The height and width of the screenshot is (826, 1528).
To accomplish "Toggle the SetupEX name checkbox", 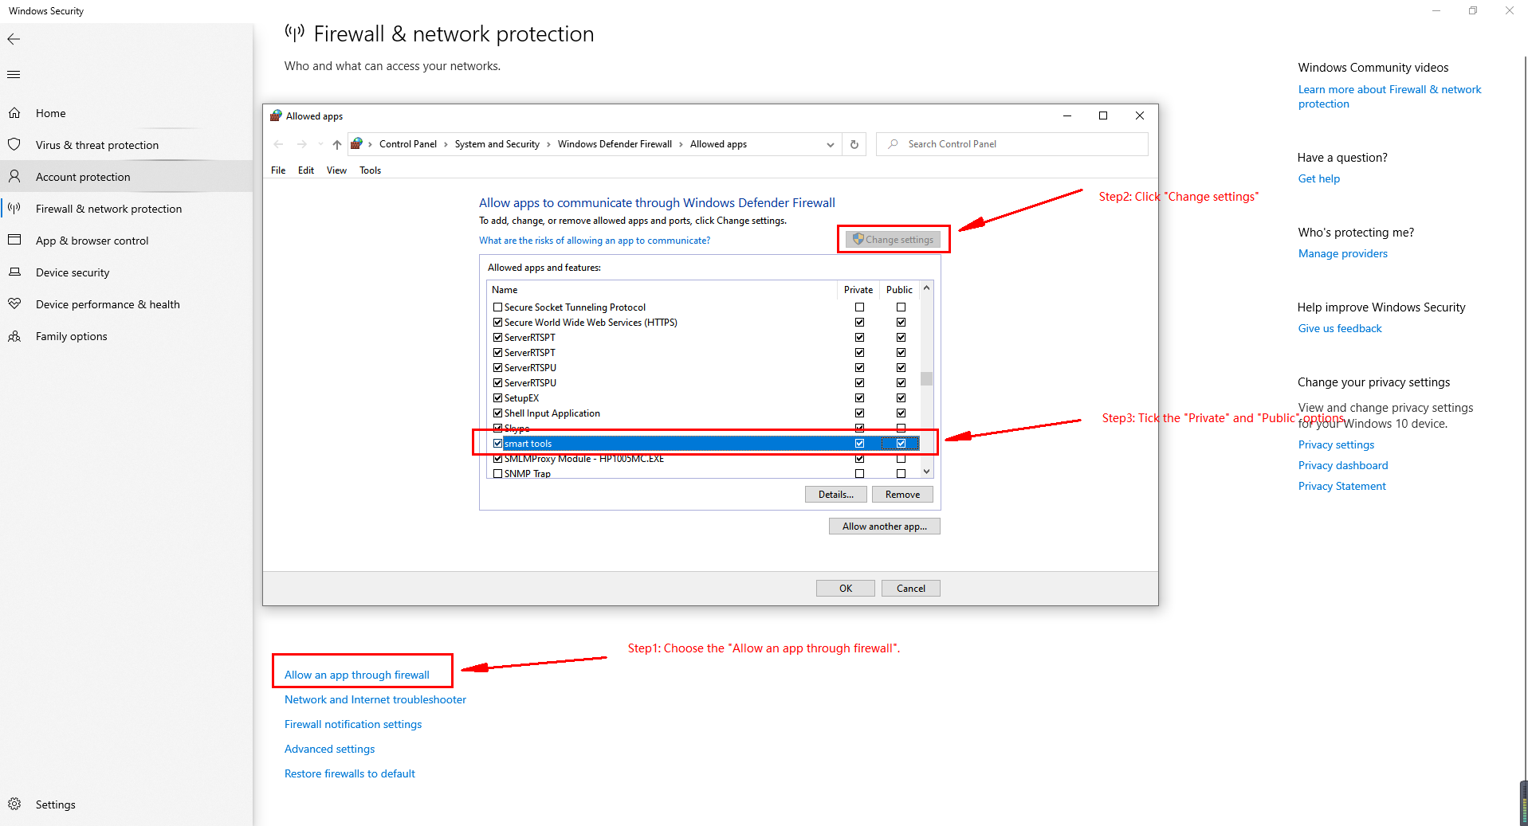I will [x=497, y=397].
